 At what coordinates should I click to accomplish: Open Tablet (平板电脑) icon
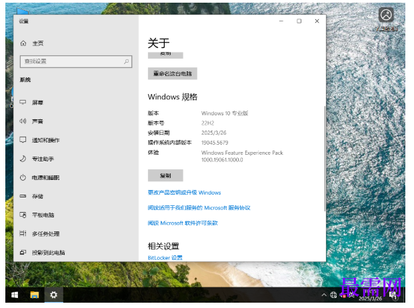(x=23, y=215)
